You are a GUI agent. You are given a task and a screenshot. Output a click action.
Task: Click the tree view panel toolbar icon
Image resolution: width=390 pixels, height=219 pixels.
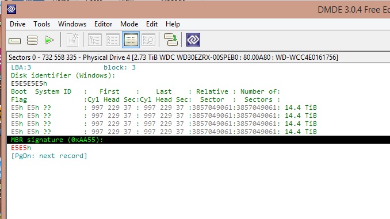(x=95, y=40)
